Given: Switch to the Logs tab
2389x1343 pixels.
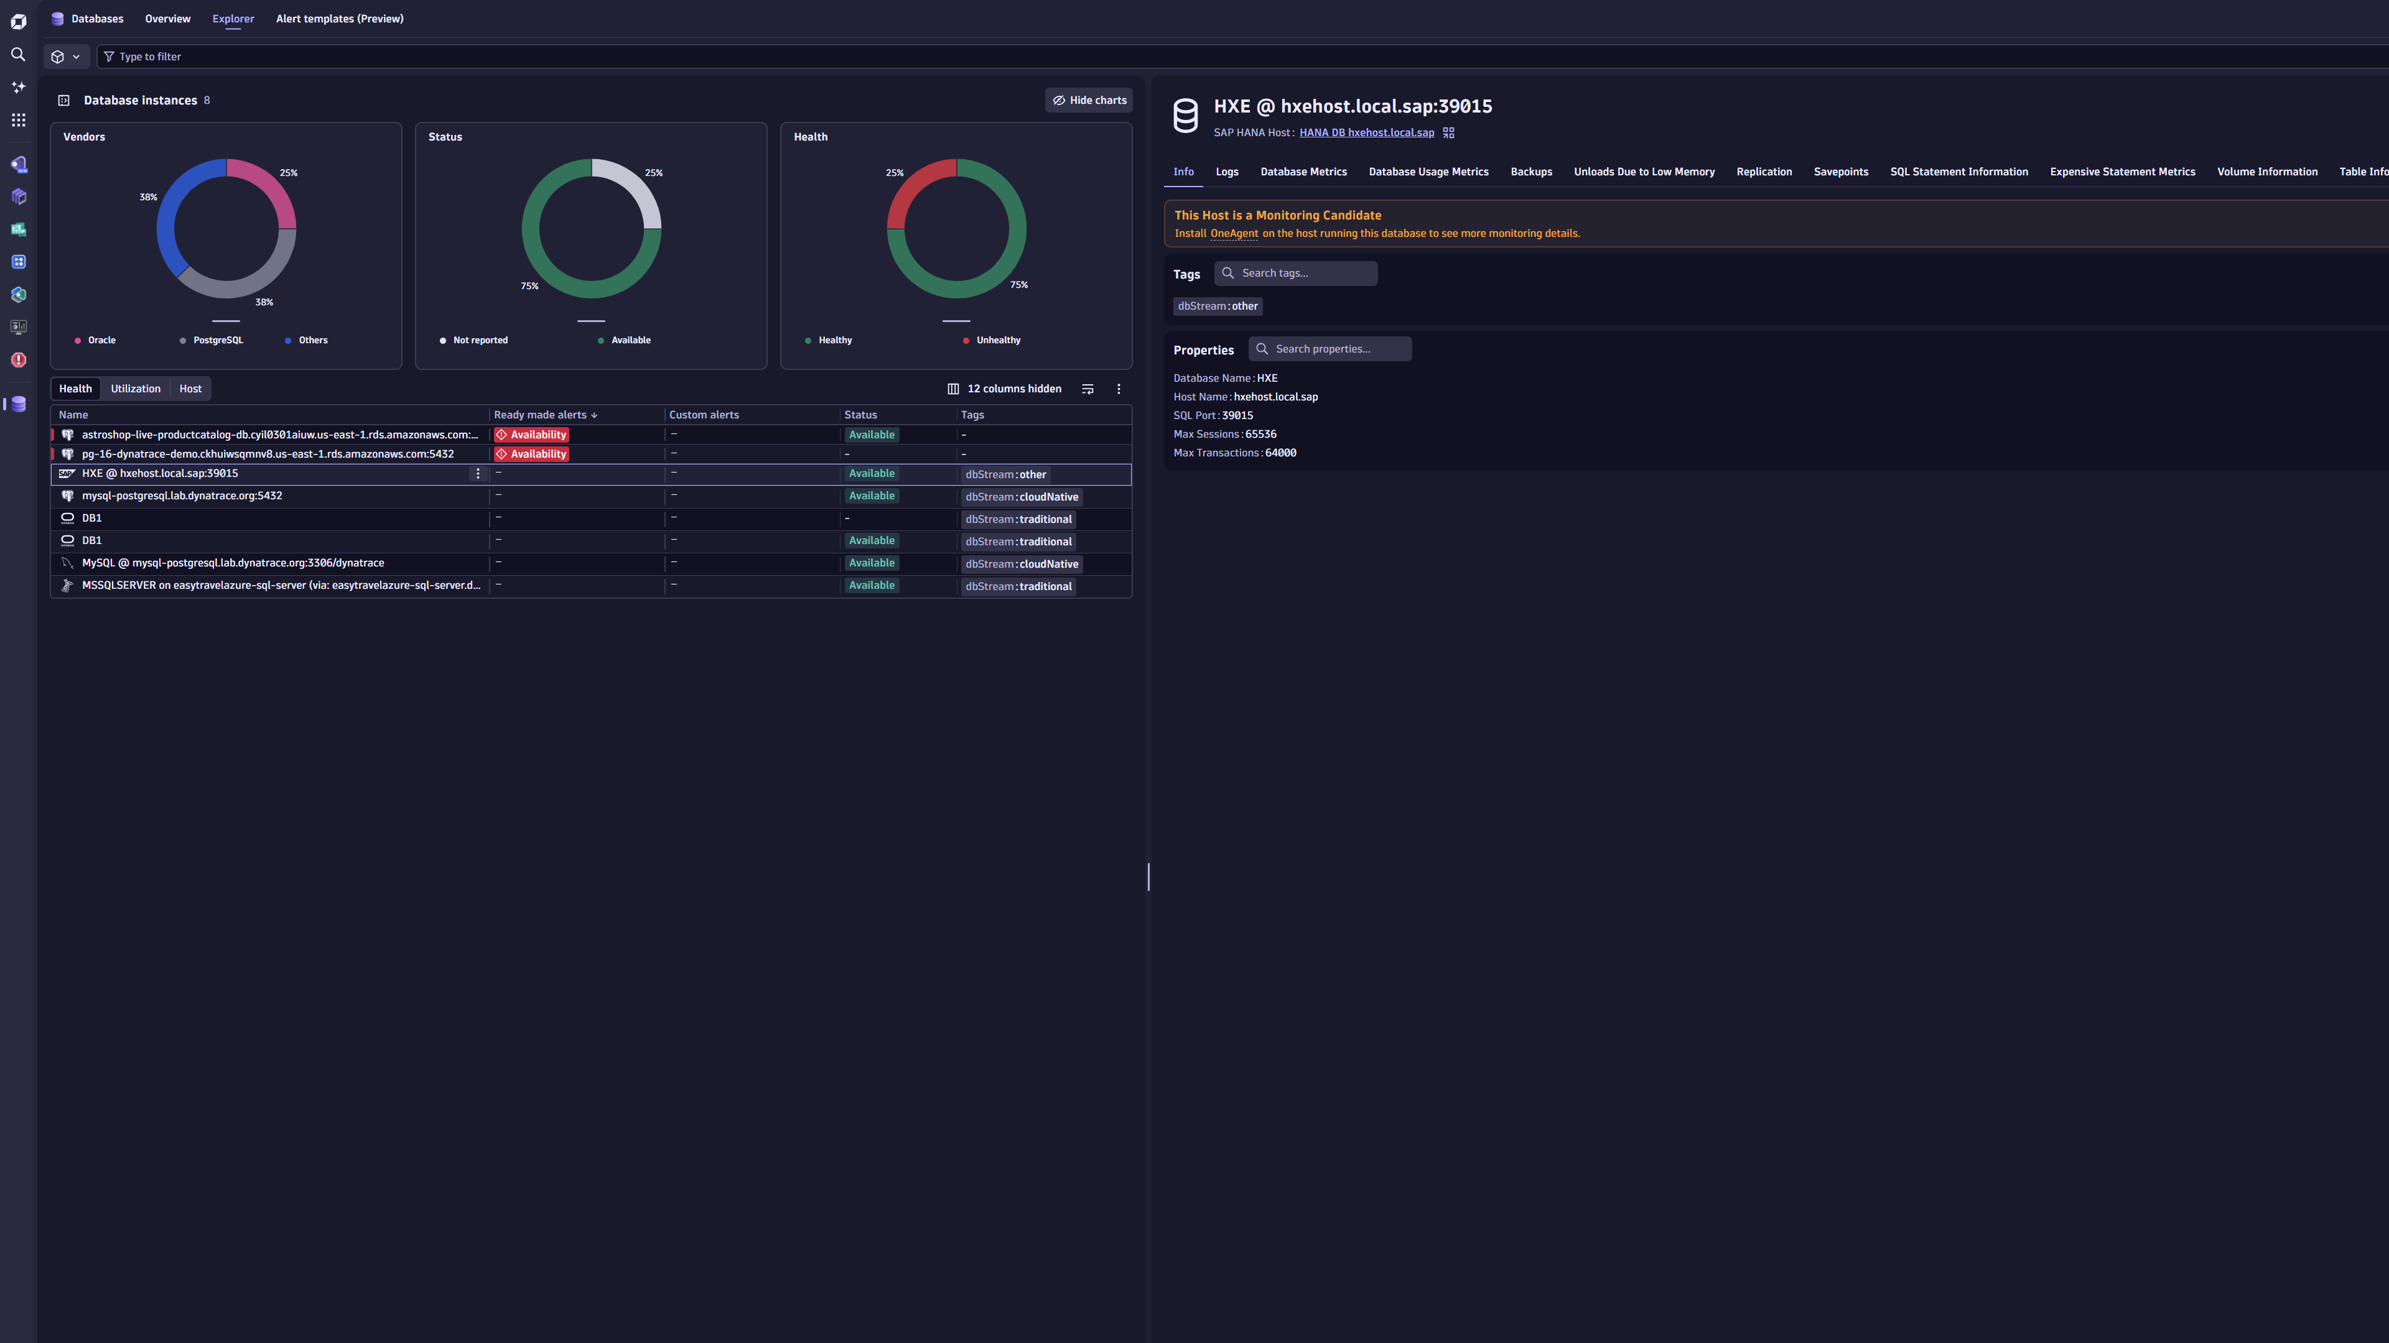Looking at the screenshot, I should point(1227,172).
